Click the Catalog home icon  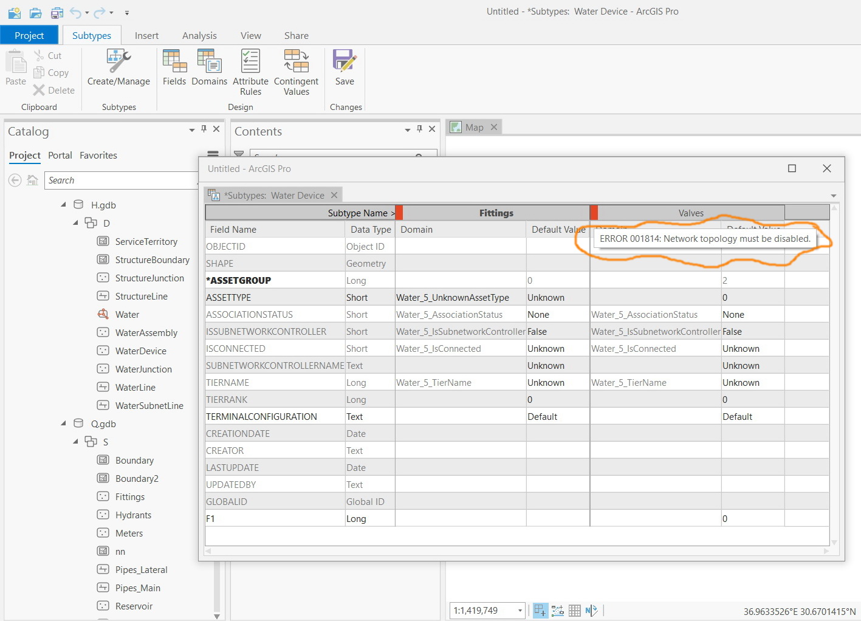[33, 180]
